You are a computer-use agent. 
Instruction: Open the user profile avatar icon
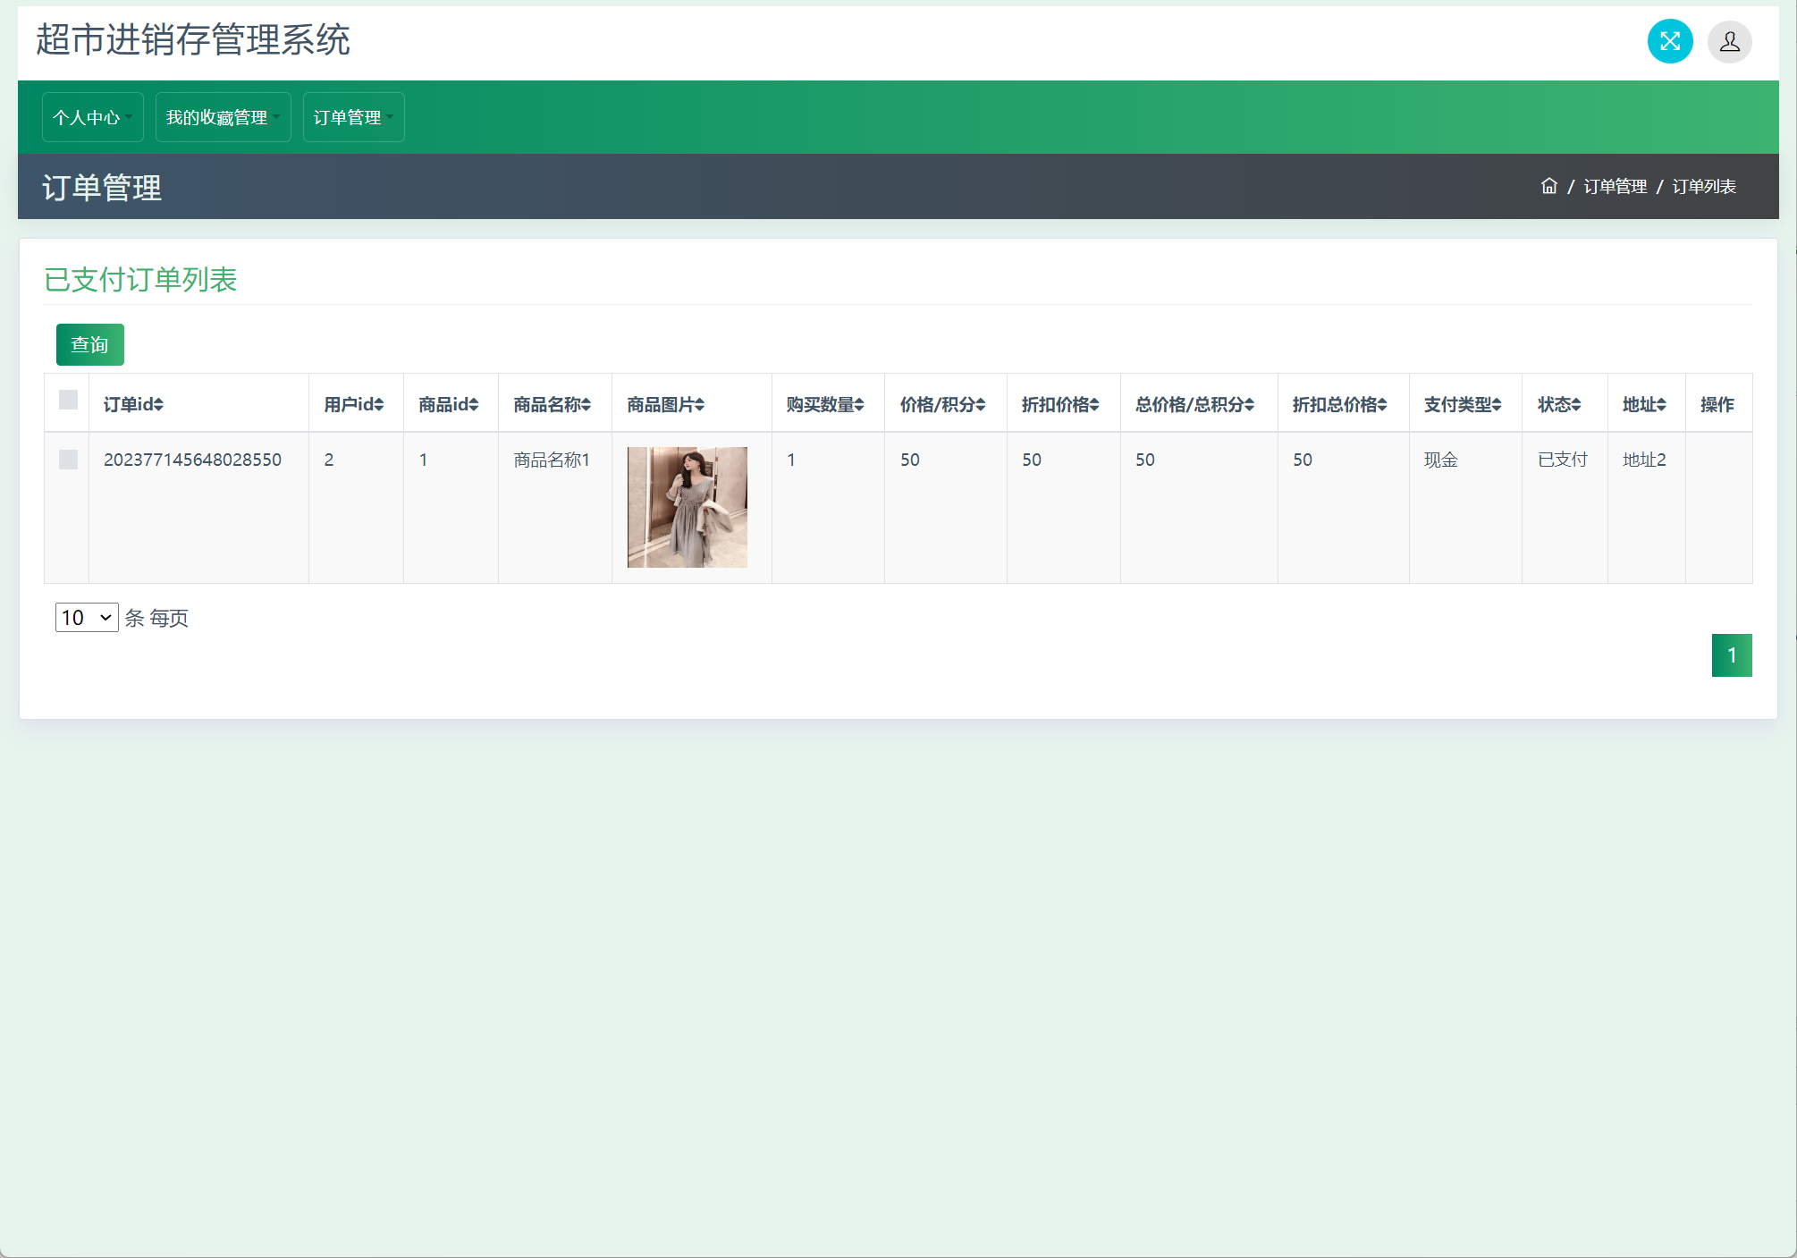(1729, 41)
